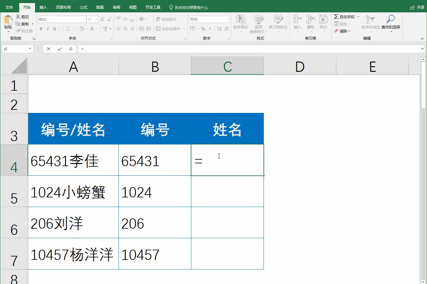Click the percent style icon
The height and width of the screenshot is (284, 427).
click(x=203, y=29)
